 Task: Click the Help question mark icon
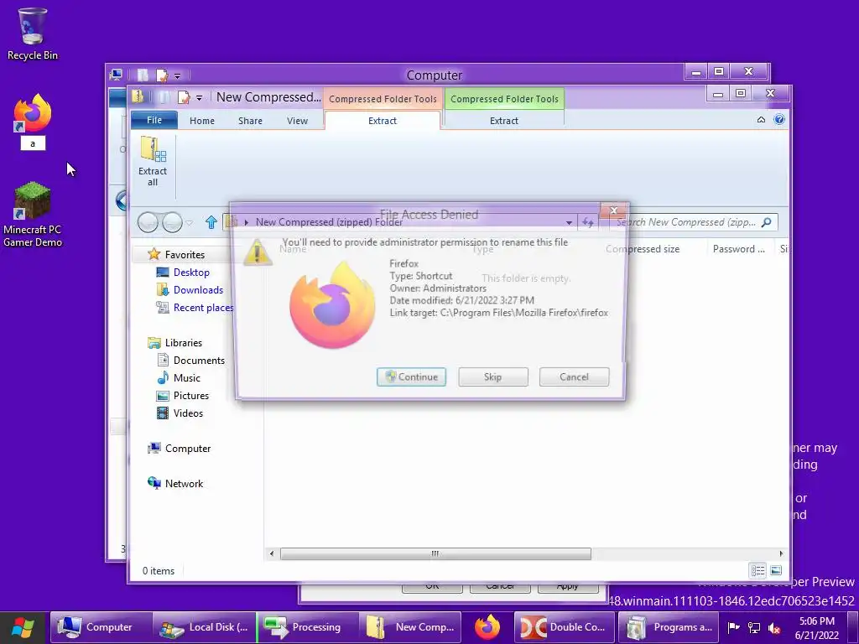pyautogui.click(x=779, y=119)
